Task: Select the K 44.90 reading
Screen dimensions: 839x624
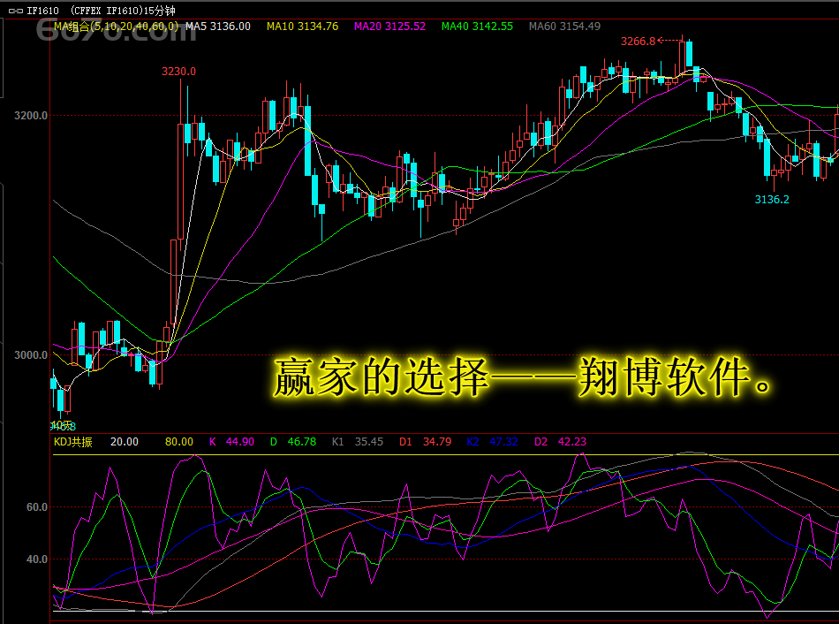Action: tap(231, 442)
